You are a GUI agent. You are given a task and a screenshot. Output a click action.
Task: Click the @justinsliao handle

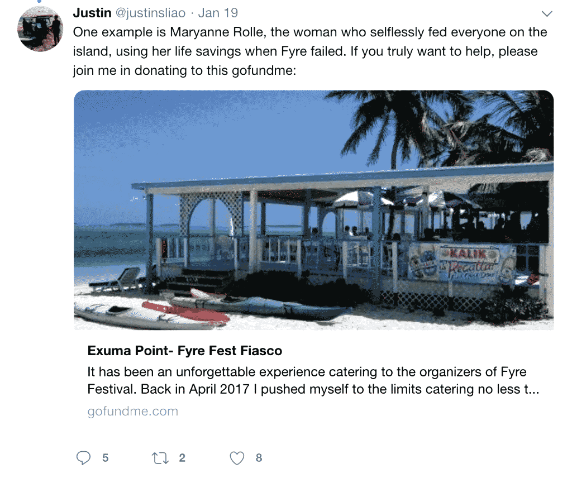[151, 13]
